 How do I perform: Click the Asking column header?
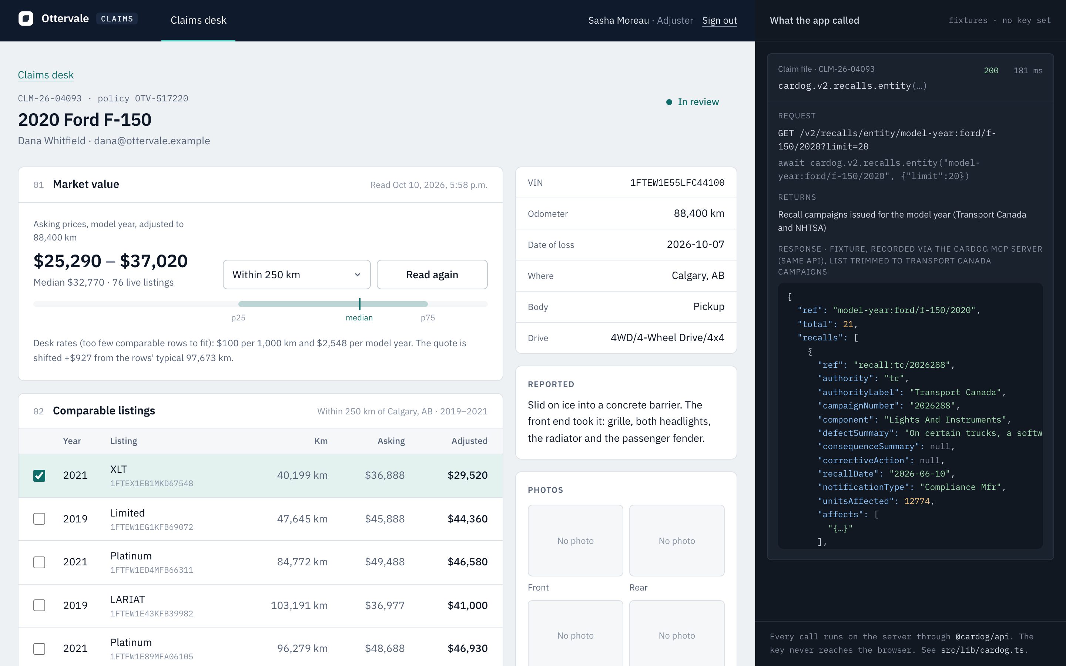[391, 441]
